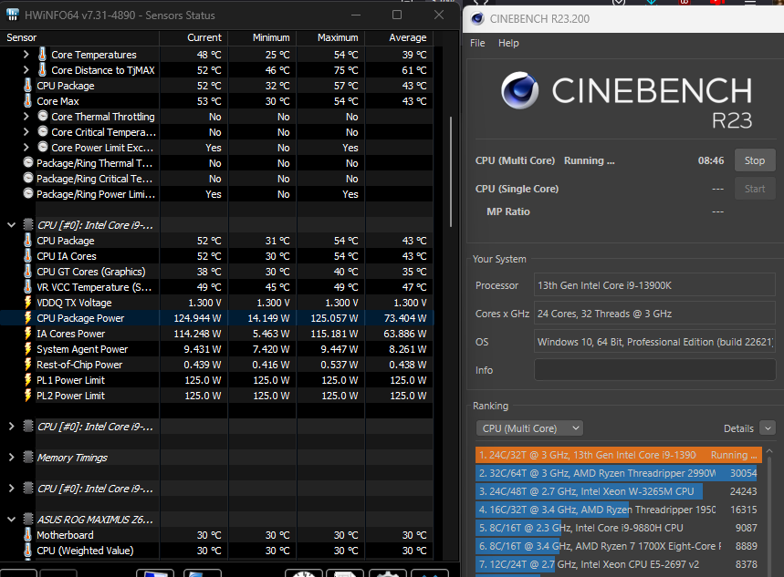This screenshot has height=577, width=784.
Task: Click the greyed Start button for Single Core
Action: pos(755,189)
